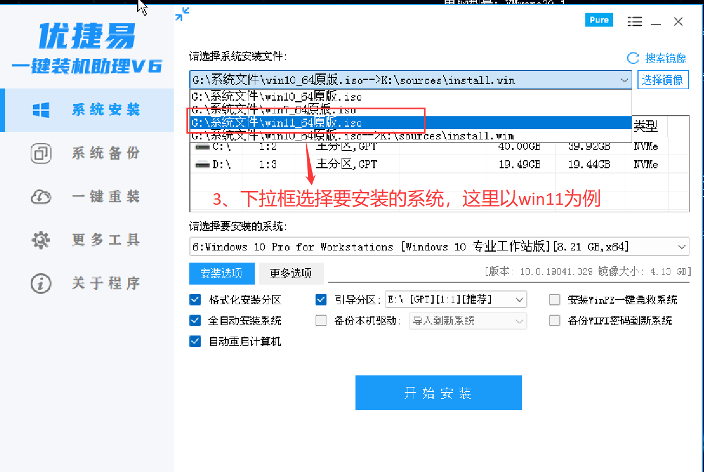Viewport: 704px width, 472px height.
Task: Close the application window
Action: click(x=679, y=22)
